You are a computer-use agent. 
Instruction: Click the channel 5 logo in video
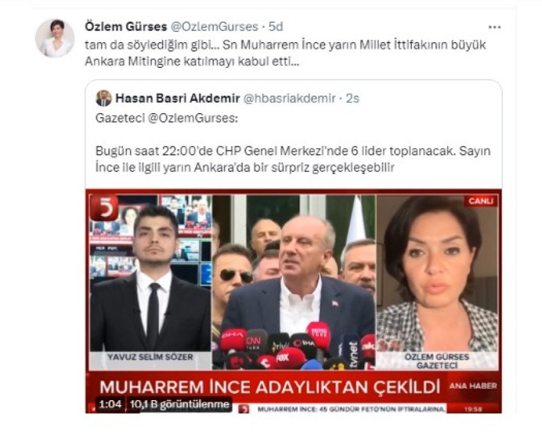pyautogui.click(x=104, y=208)
